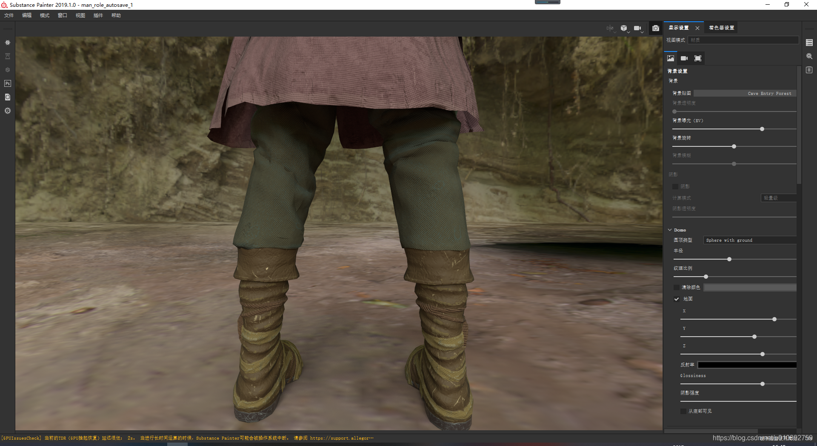Open the 3D cube view mode dropdown
The height and width of the screenshot is (446, 817).
point(624,28)
